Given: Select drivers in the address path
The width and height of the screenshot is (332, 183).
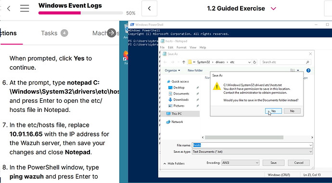Looking at the screenshot, I should pyautogui.click(x=220, y=62).
